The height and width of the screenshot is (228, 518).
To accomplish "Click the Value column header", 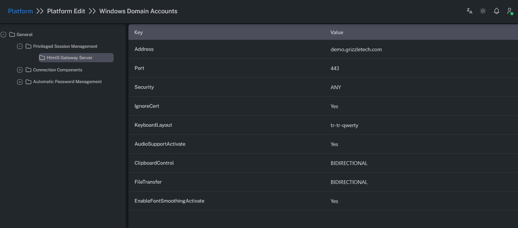I will pos(337,32).
